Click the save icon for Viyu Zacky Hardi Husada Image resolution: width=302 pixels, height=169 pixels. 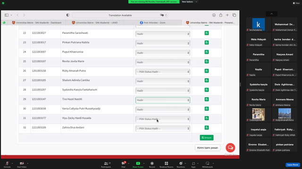[207, 118]
